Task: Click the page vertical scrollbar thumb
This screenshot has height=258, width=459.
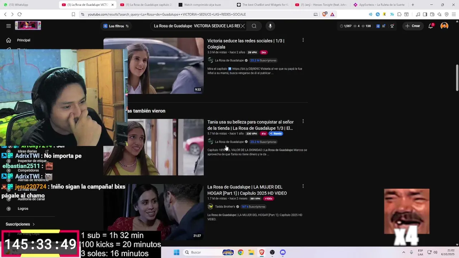Action: (457, 78)
